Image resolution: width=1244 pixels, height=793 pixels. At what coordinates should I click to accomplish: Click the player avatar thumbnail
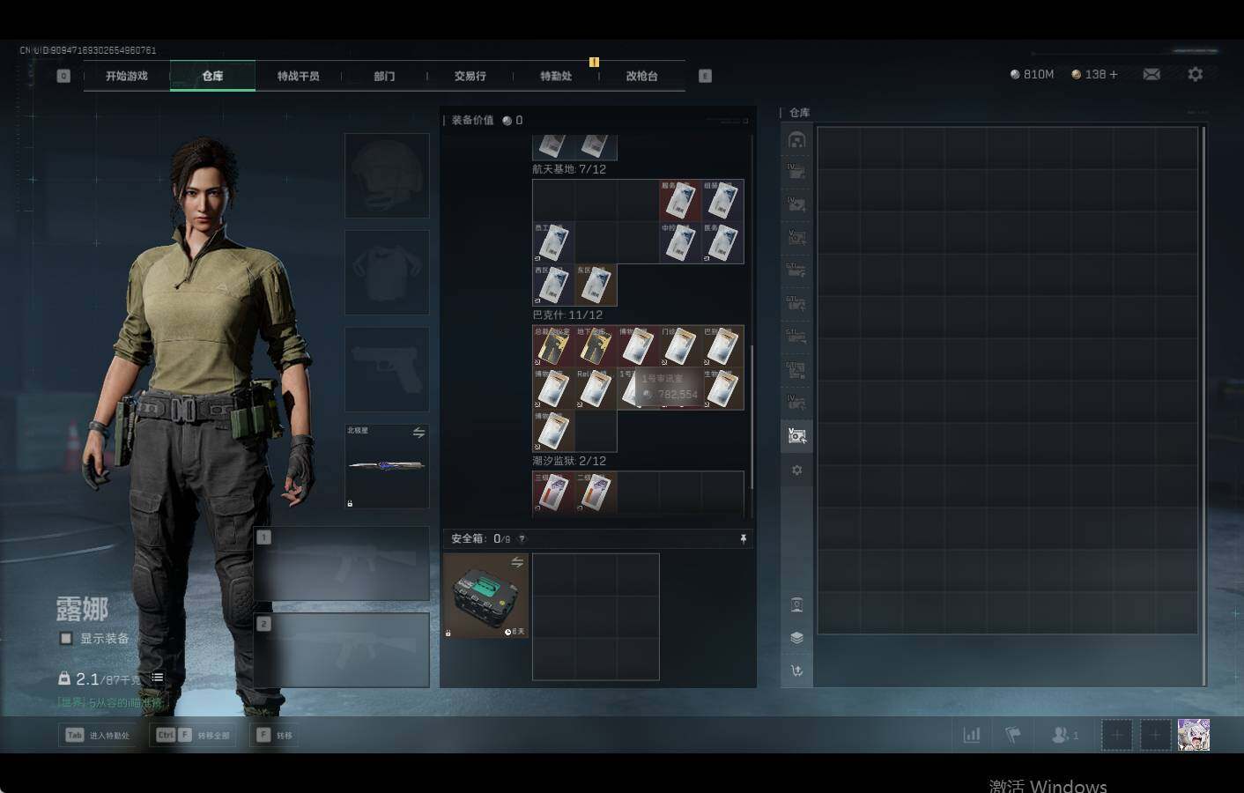1194,734
